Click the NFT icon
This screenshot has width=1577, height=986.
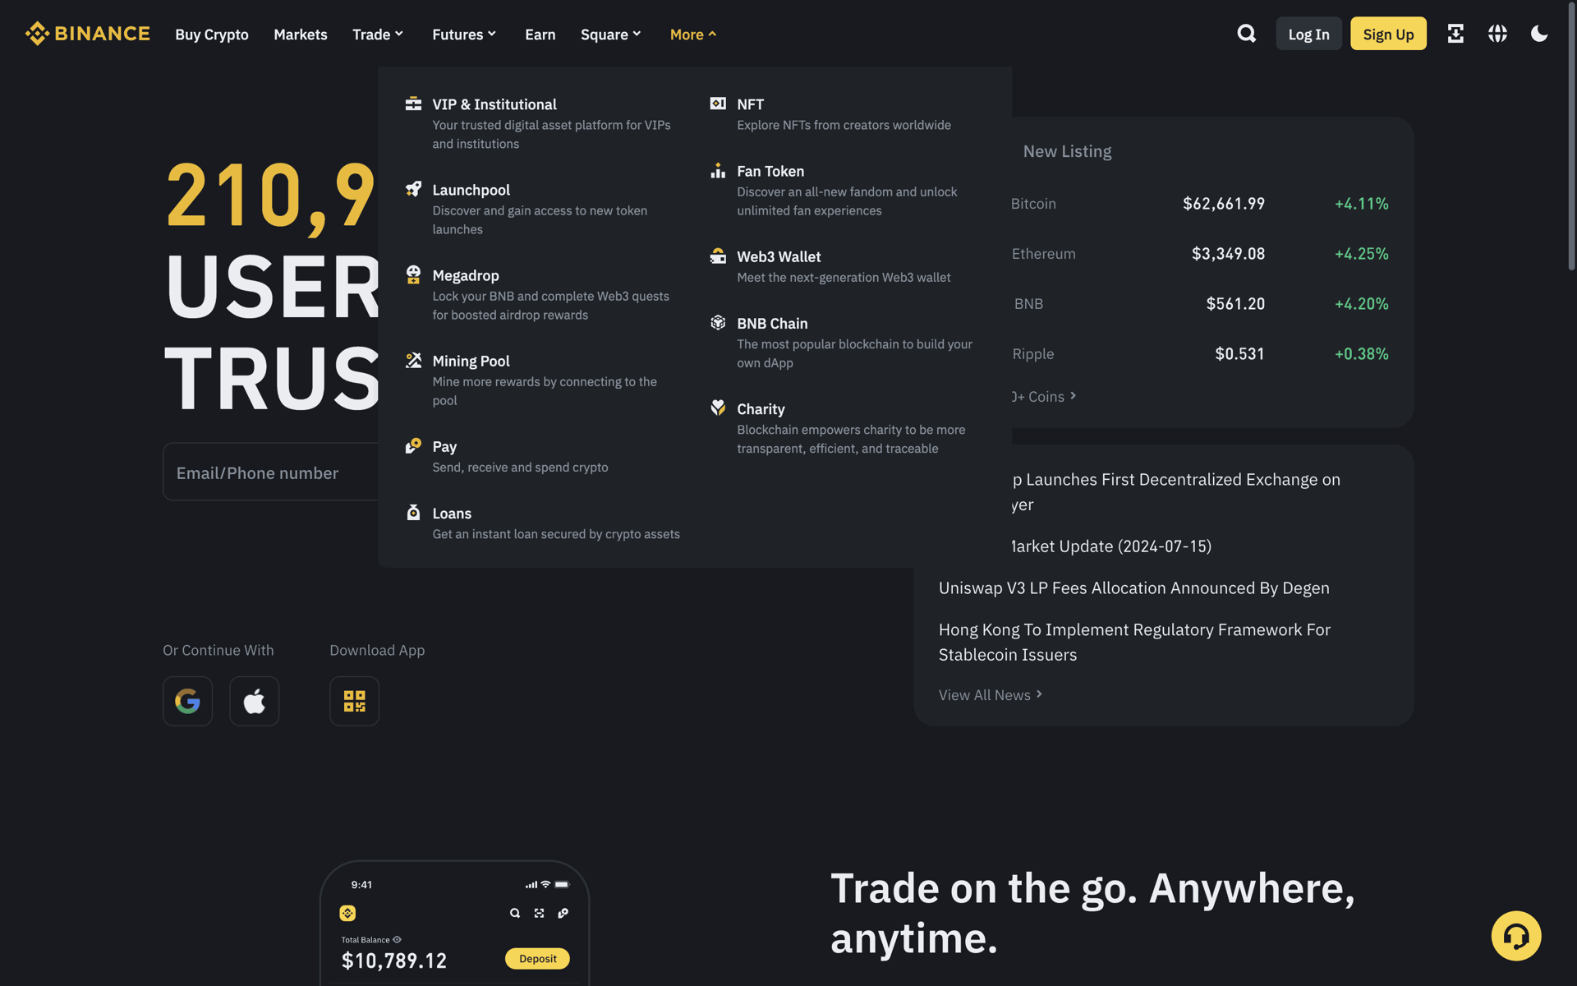pos(718,104)
